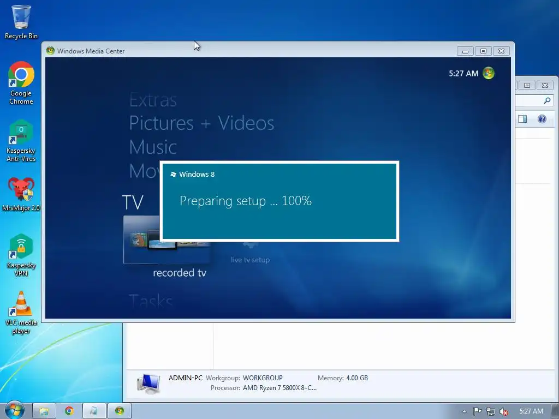Viewport: 559px width, 419px height.
Task: Click the ADMIN-PC computer icon in details pane
Action: tap(148, 384)
